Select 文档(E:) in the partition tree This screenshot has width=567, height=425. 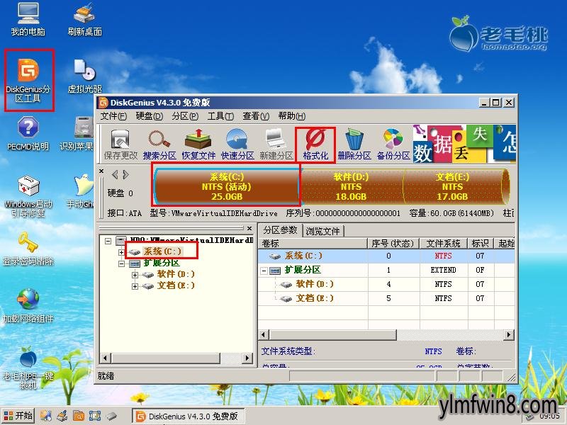(x=176, y=285)
